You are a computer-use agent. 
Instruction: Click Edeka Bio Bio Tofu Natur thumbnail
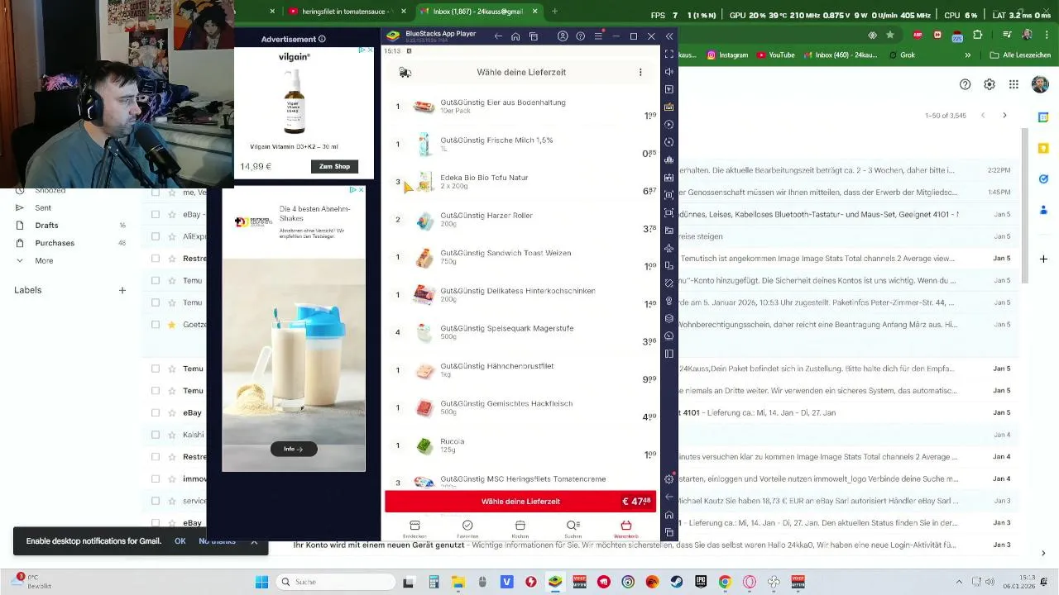pyautogui.click(x=424, y=182)
